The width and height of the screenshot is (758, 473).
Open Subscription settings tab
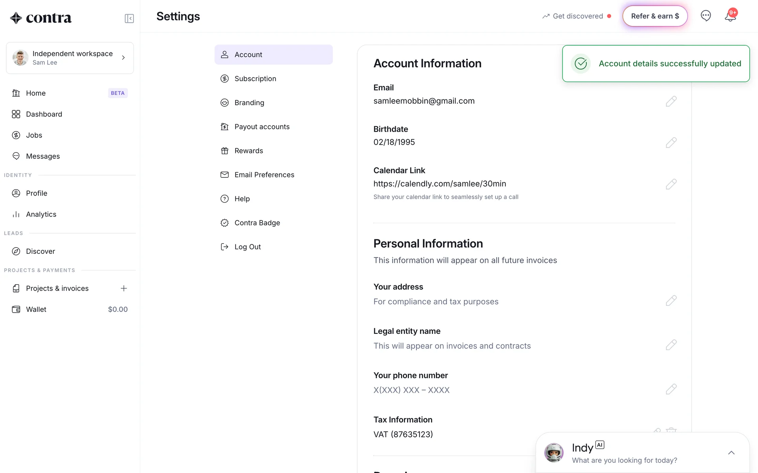point(255,79)
